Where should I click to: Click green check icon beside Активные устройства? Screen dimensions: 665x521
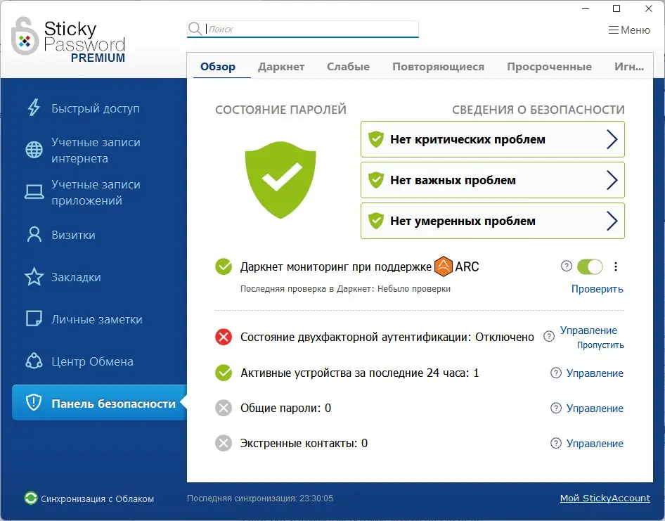[224, 373]
